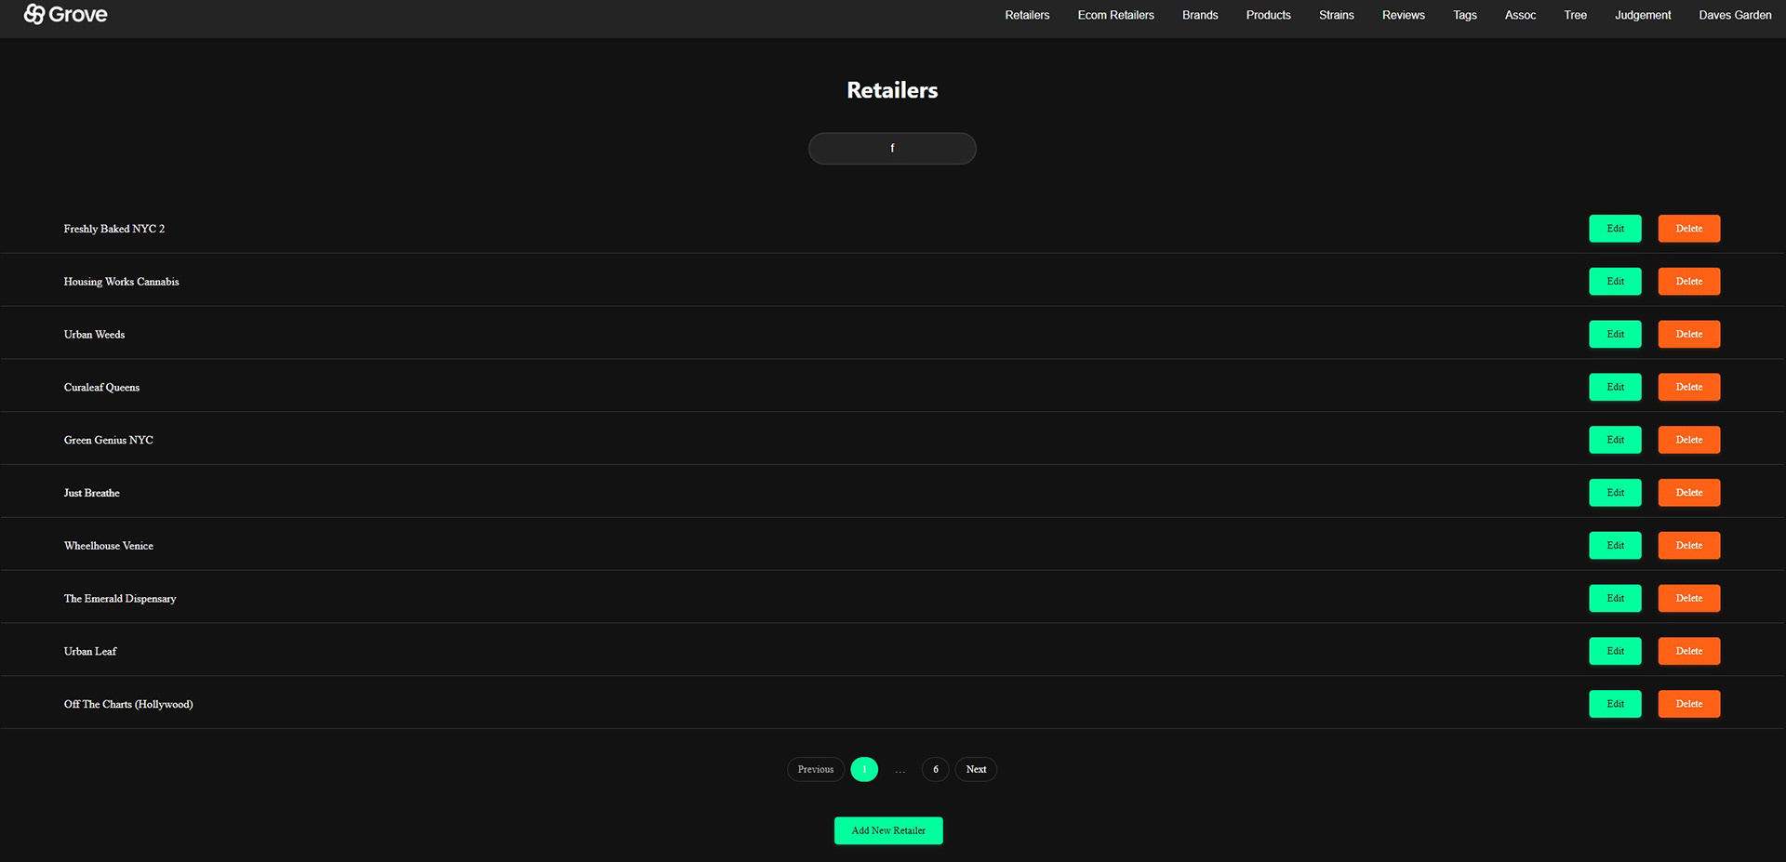Screen dimensions: 1786x862
Task: Open the Ecom Retailers nav item
Action: [1115, 15]
